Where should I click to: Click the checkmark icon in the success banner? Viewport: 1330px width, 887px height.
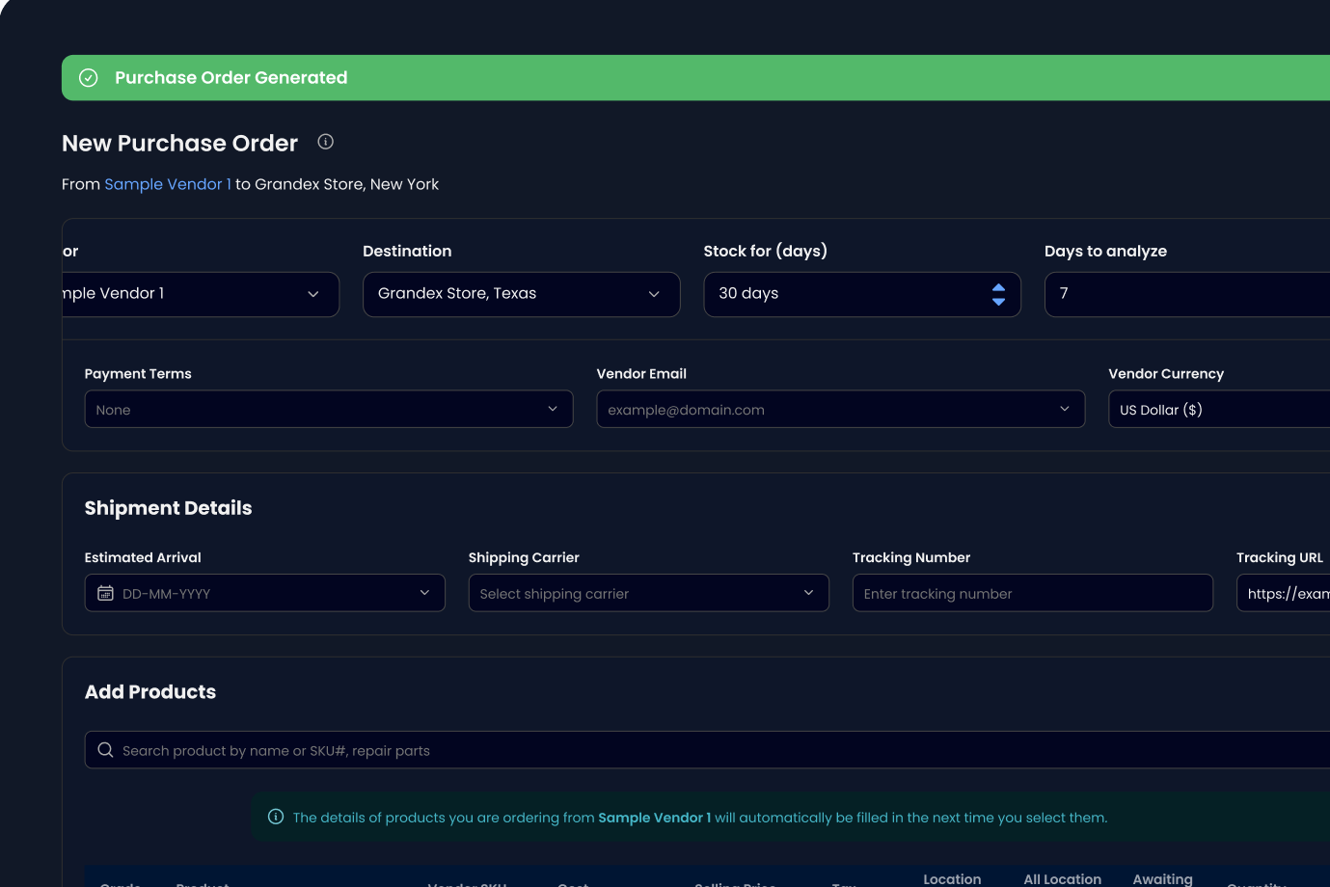89,78
